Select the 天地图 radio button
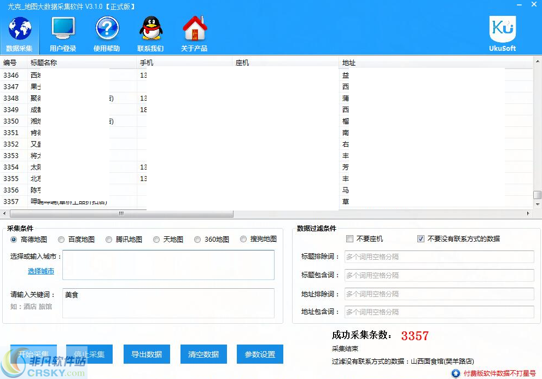Viewport: 542px width, 379px height. point(156,240)
